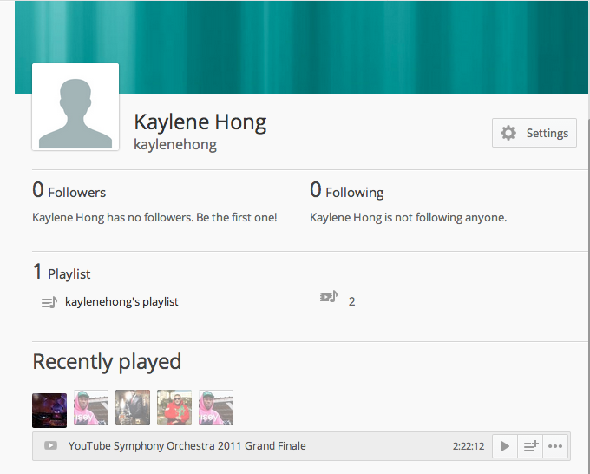Add the Symphony Orchestra track to a playlist
The width and height of the screenshot is (590, 474).
tap(530, 446)
